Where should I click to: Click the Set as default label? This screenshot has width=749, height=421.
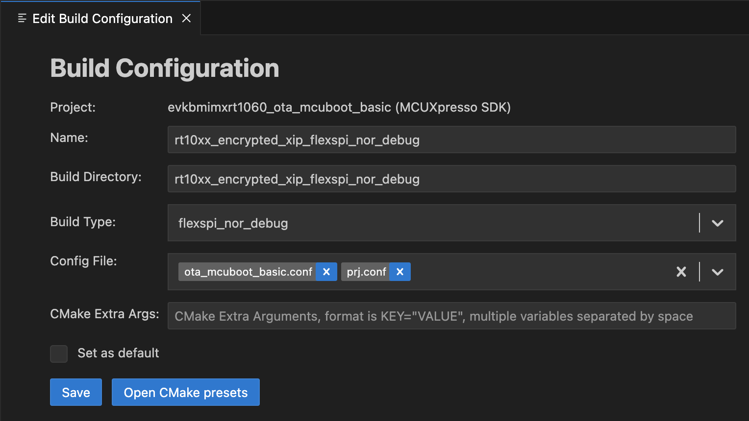(x=118, y=353)
